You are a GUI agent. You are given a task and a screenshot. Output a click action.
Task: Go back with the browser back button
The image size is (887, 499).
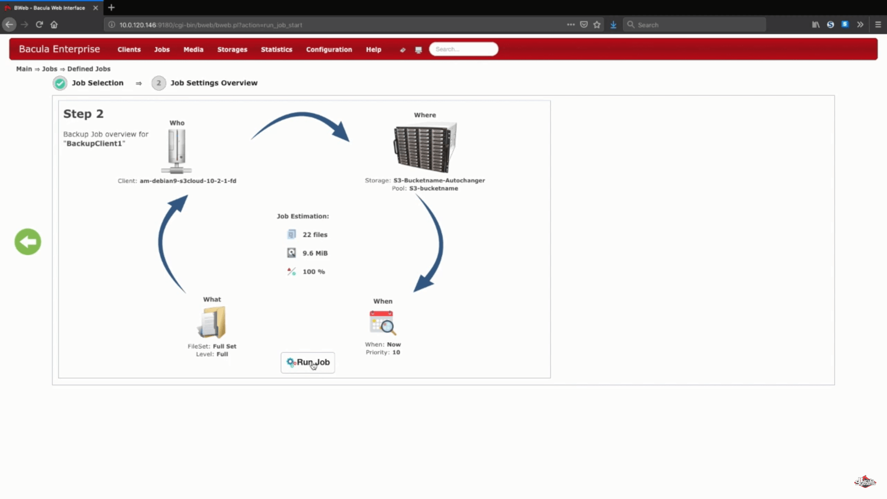pyautogui.click(x=9, y=24)
